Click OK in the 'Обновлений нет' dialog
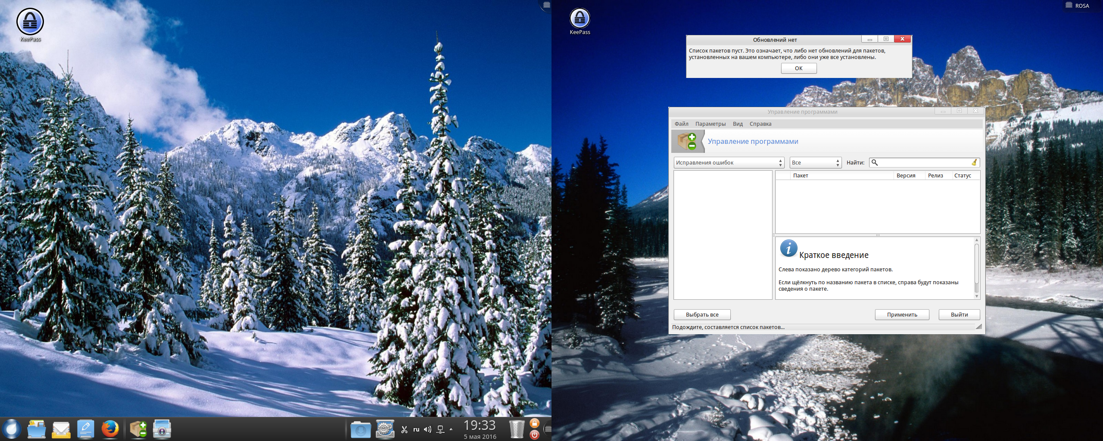The image size is (1103, 441). (799, 68)
